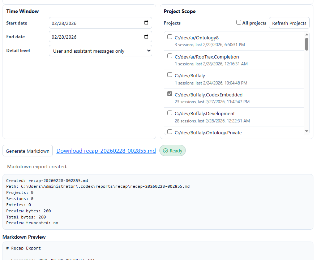Download the recap-20260228-002855.md file
The height and width of the screenshot is (260, 317).
[106, 151]
